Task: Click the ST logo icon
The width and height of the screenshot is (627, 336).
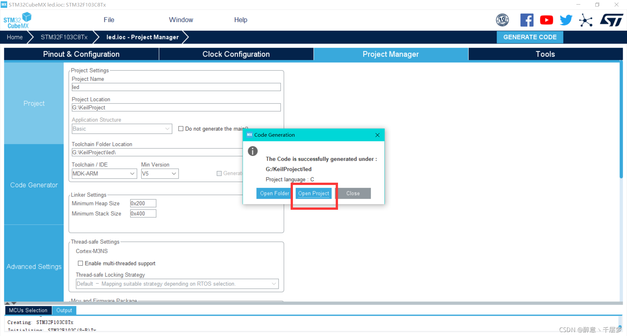Action: (x=612, y=20)
